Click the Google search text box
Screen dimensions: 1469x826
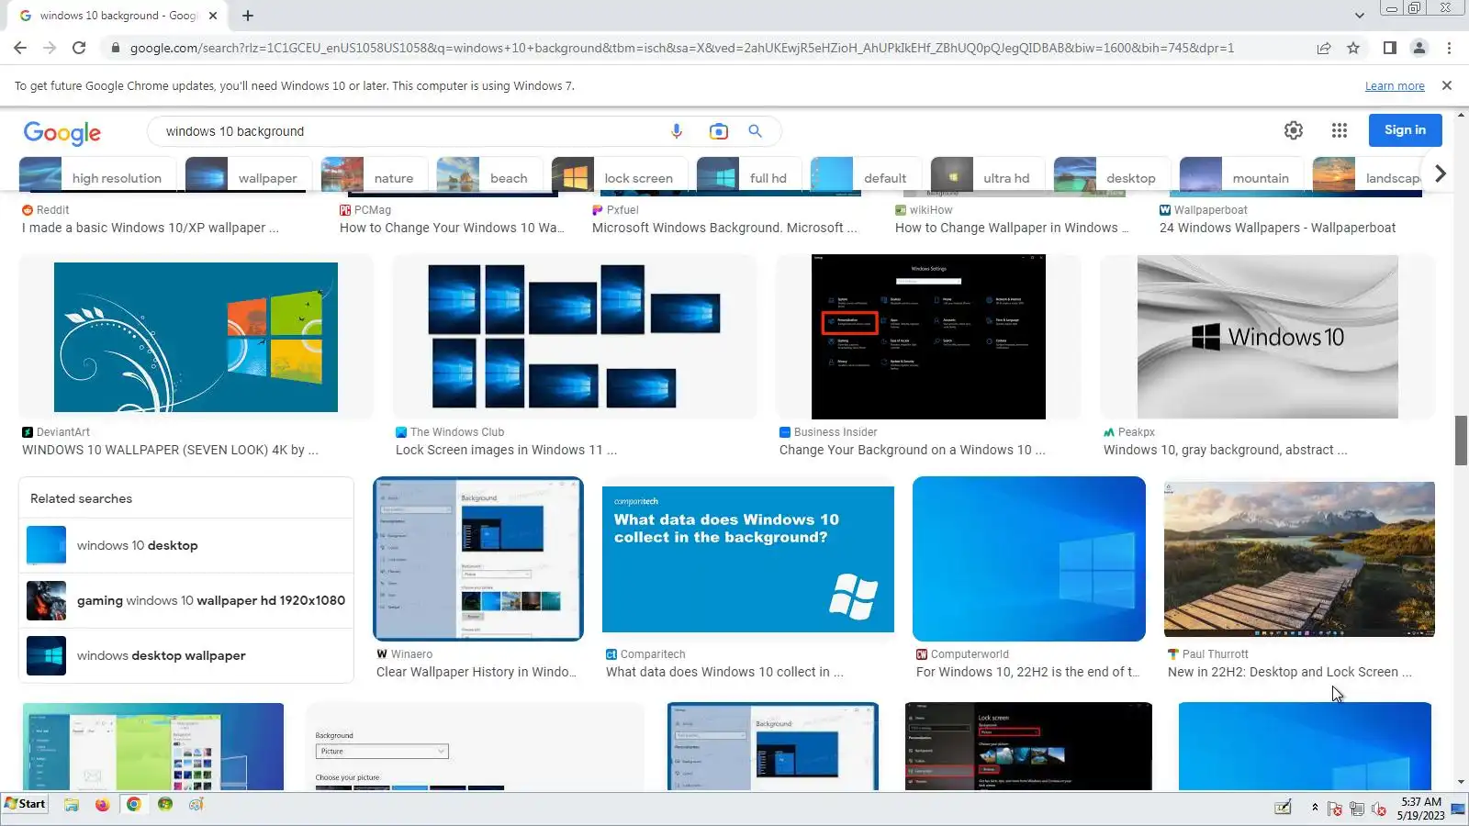click(409, 131)
